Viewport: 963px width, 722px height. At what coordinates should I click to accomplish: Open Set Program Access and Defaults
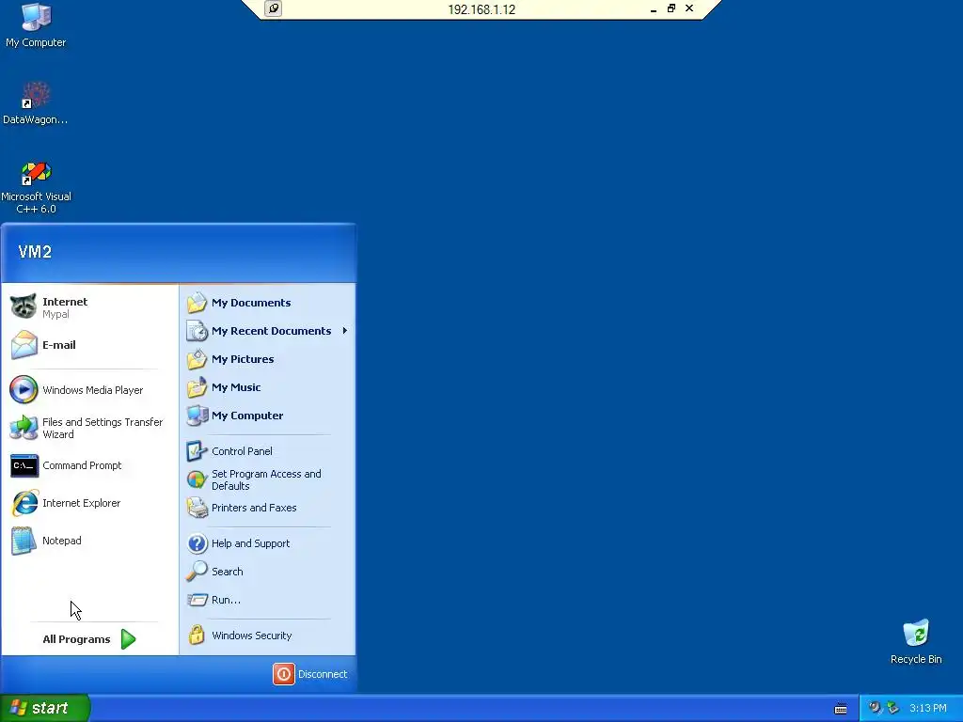(x=267, y=479)
